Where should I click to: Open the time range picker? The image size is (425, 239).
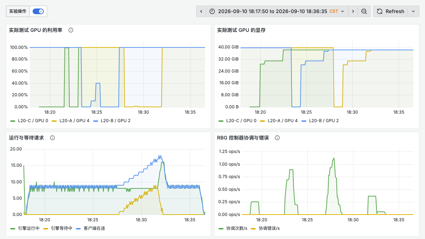tap(277, 11)
